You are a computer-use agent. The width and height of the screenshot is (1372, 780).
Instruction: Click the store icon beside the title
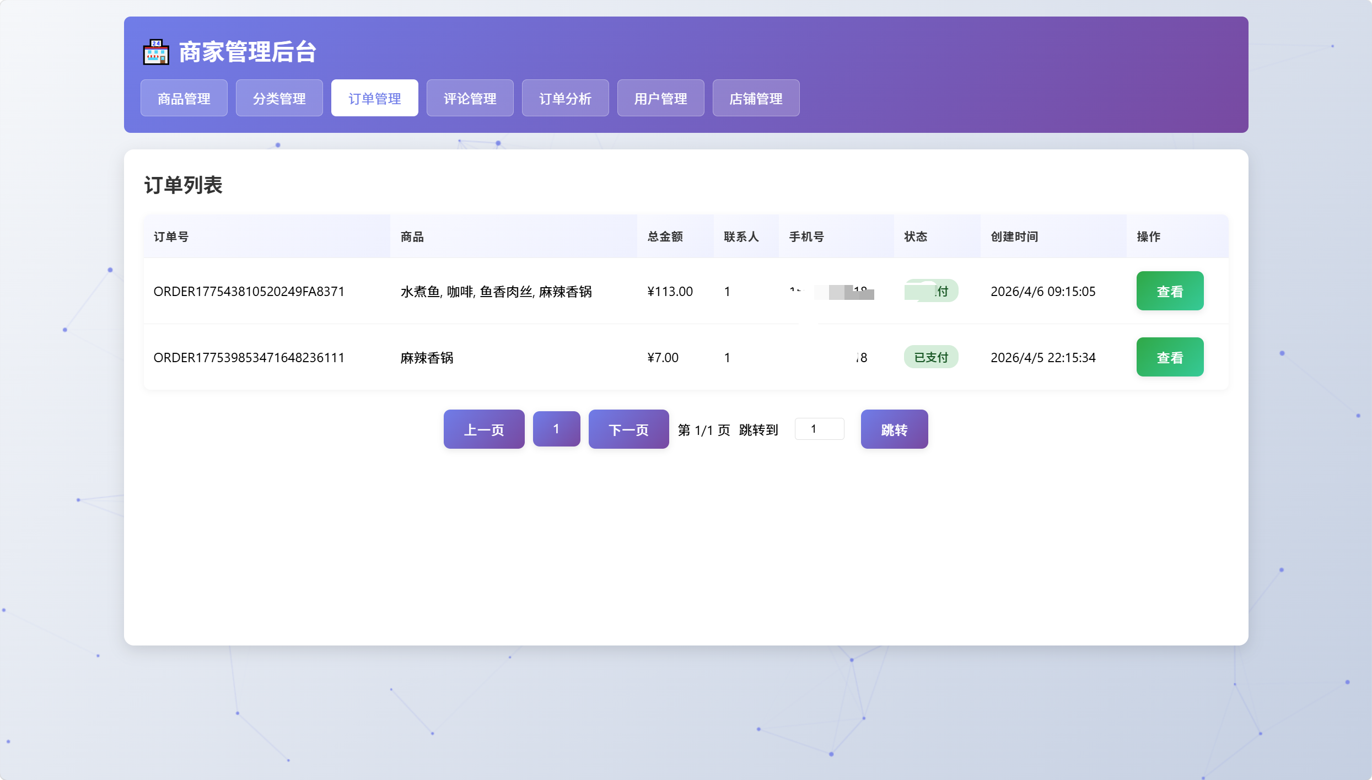(x=156, y=52)
